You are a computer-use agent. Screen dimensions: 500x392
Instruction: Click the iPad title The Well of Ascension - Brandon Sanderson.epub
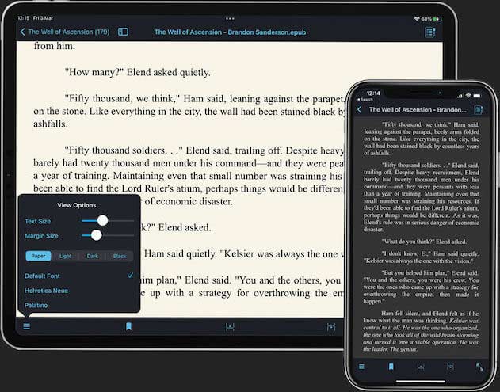click(230, 32)
